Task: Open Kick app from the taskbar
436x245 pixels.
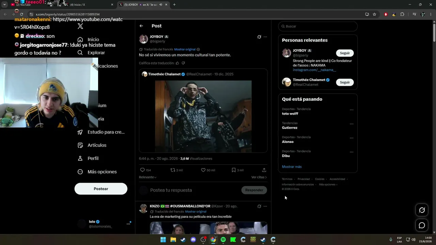Action: (x=233, y=240)
